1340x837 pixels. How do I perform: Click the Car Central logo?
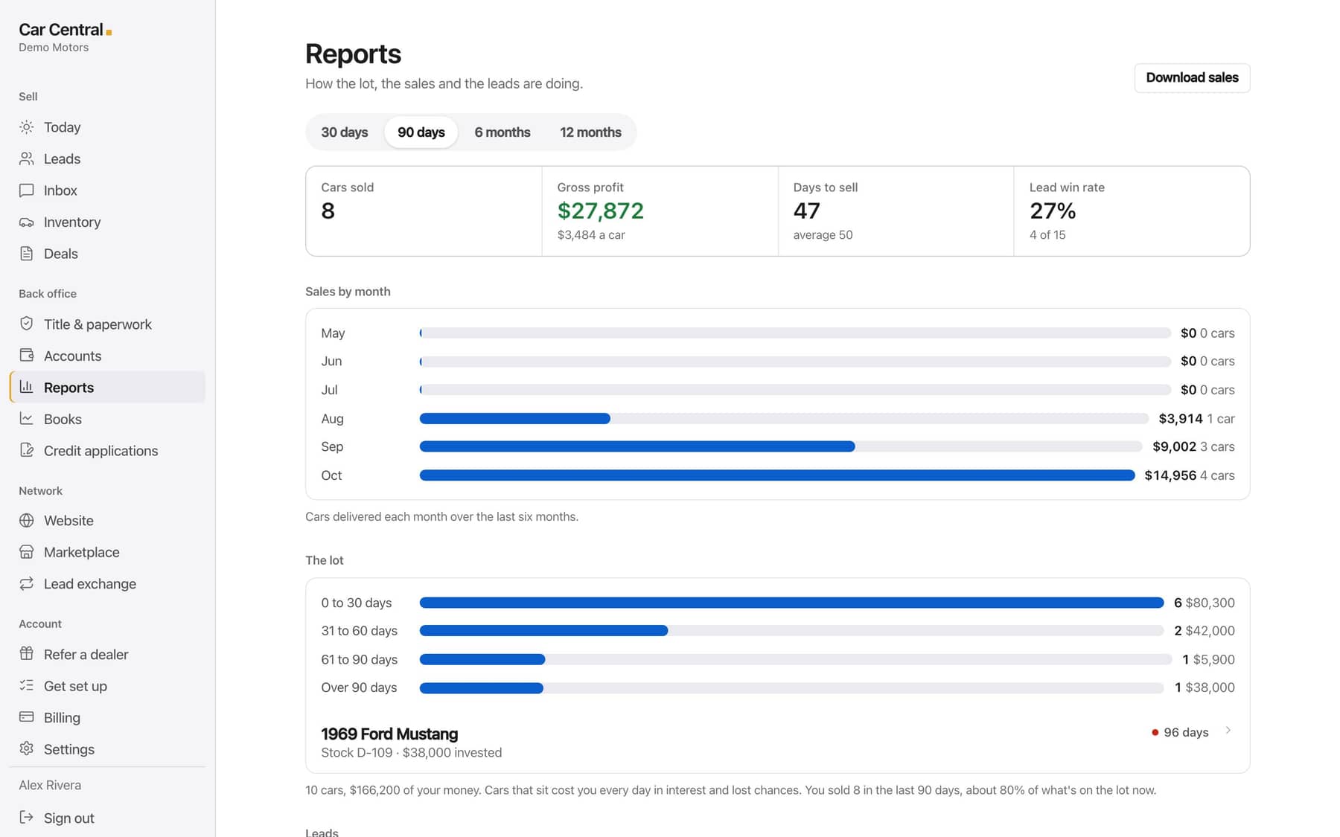point(66,30)
